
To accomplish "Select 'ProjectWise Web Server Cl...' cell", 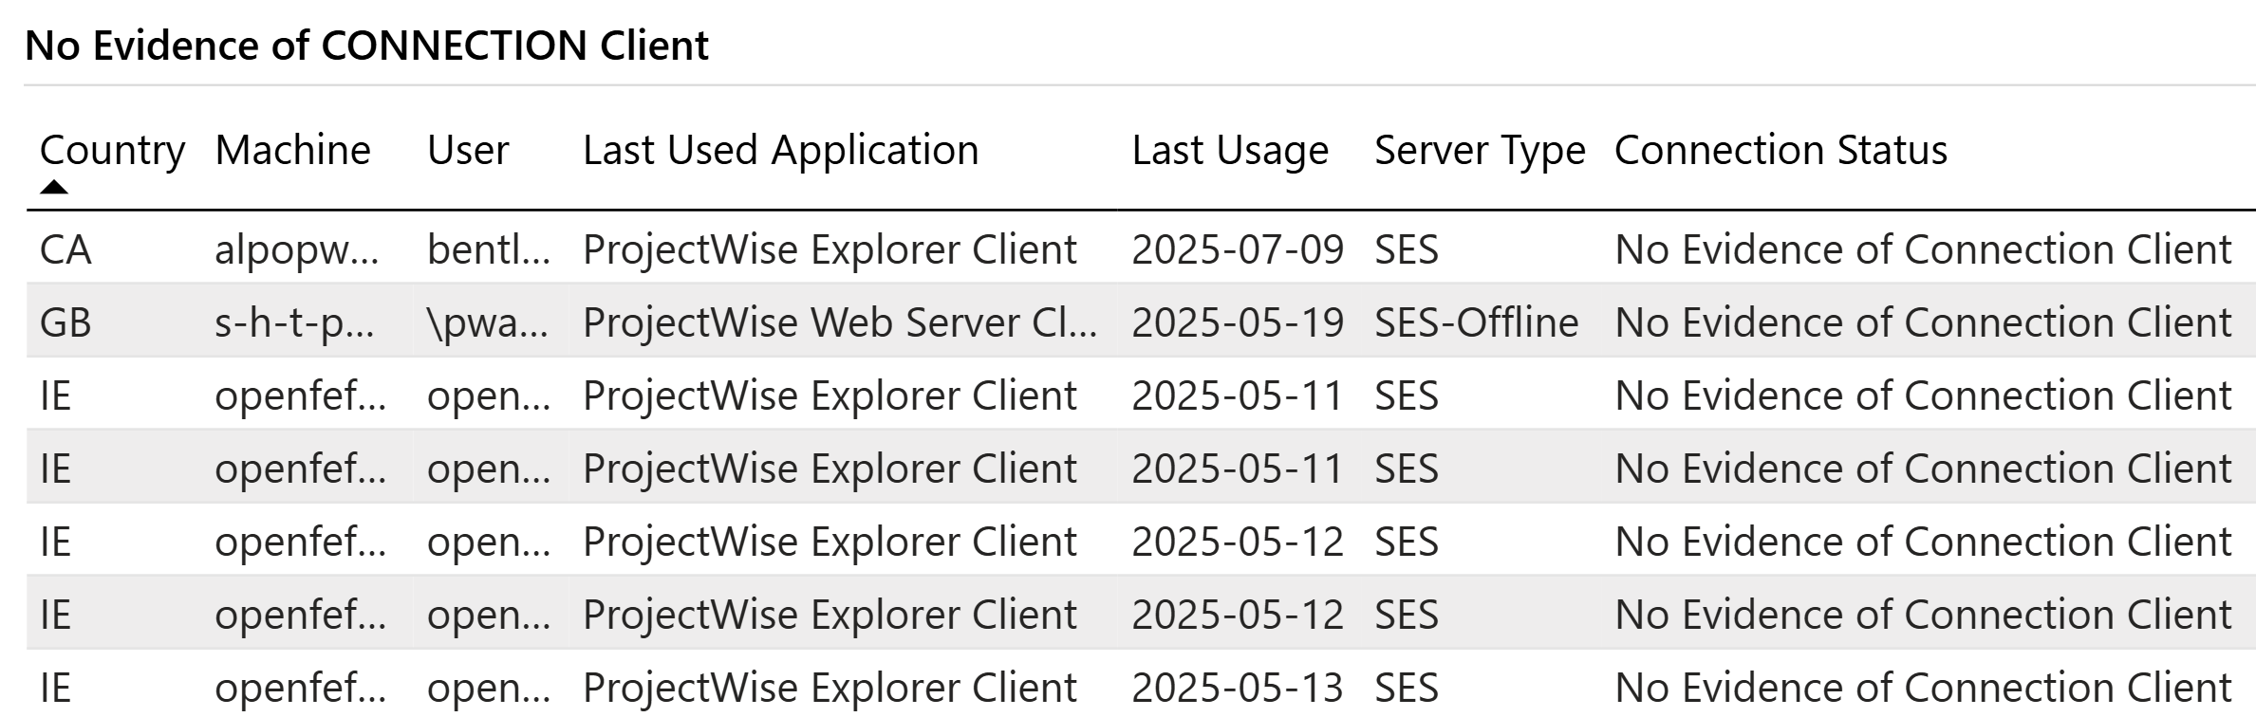I will pyautogui.click(x=840, y=323).
